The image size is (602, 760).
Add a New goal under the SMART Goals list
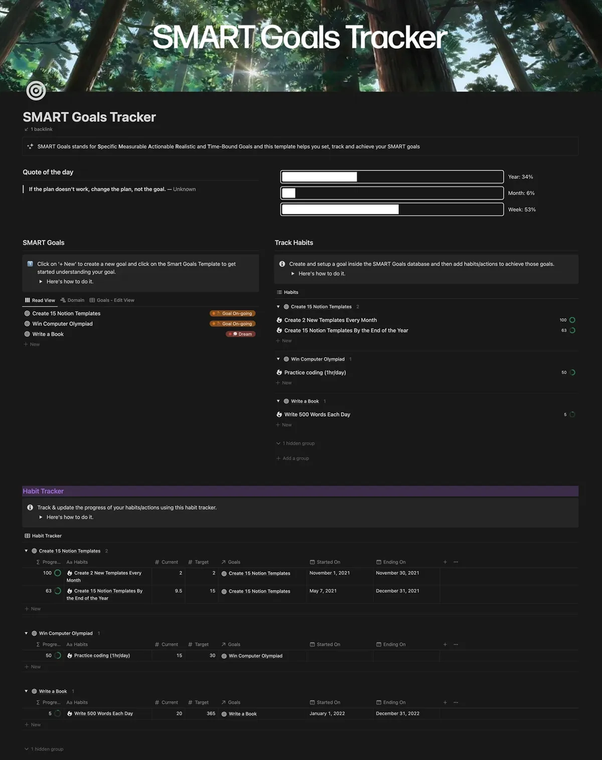[x=32, y=345]
